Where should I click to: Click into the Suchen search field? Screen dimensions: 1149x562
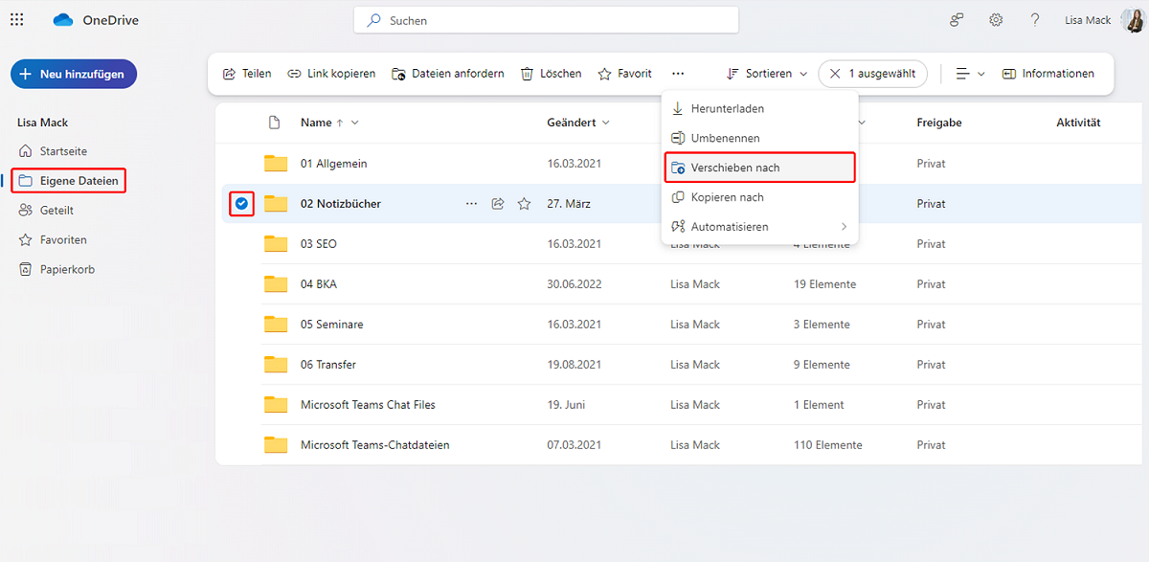pyautogui.click(x=546, y=20)
